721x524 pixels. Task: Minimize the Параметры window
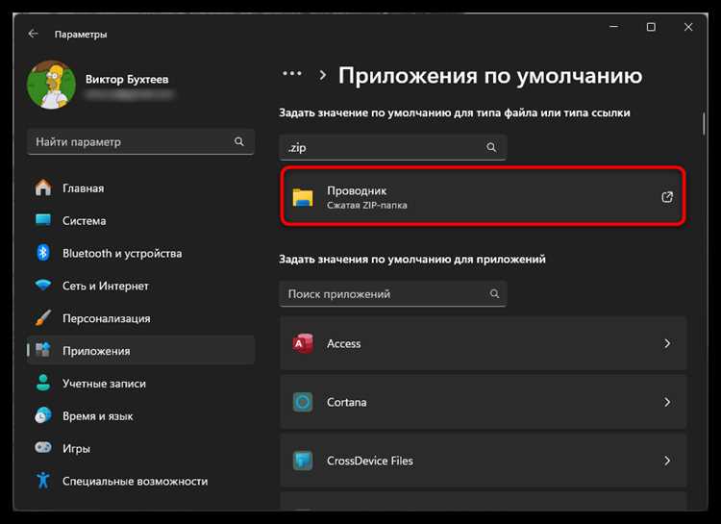[x=614, y=27]
